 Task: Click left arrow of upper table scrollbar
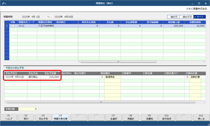coord(79,62)
